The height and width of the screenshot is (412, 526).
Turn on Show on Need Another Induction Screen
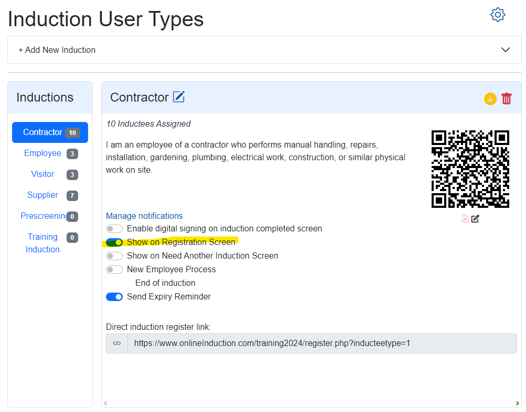pos(114,256)
